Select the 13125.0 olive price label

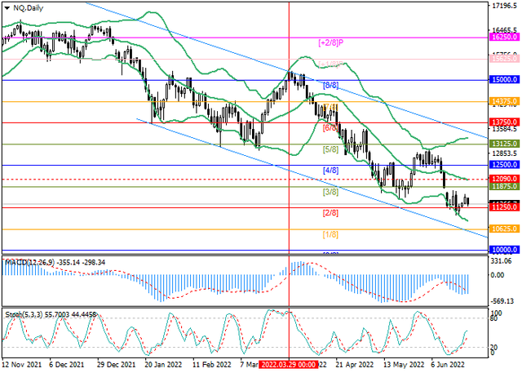pyautogui.click(x=504, y=144)
